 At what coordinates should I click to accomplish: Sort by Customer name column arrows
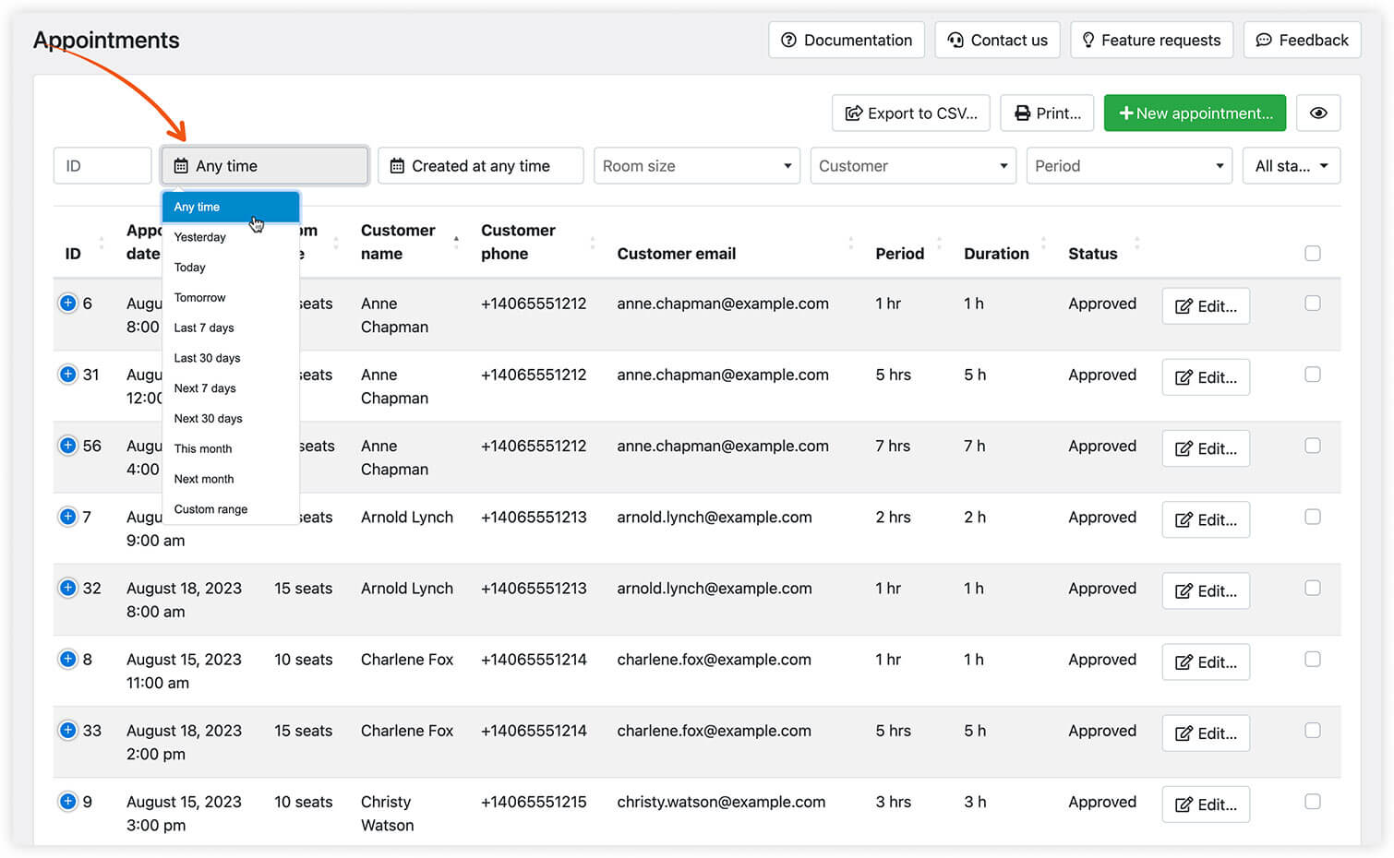(456, 243)
